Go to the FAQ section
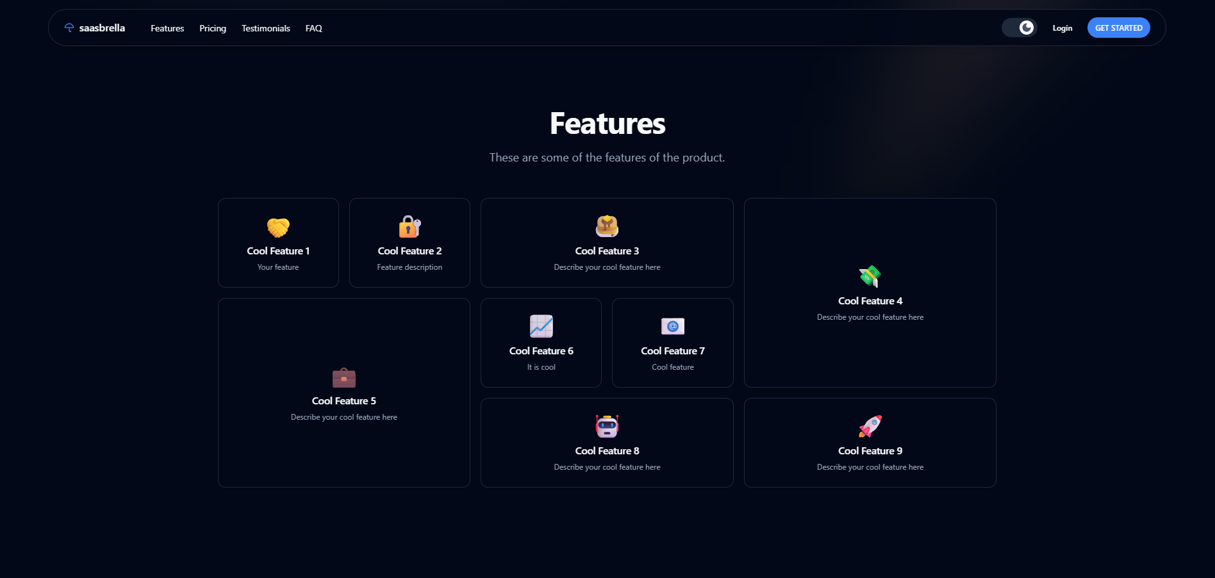1215x578 pixels. click(313, 28)
